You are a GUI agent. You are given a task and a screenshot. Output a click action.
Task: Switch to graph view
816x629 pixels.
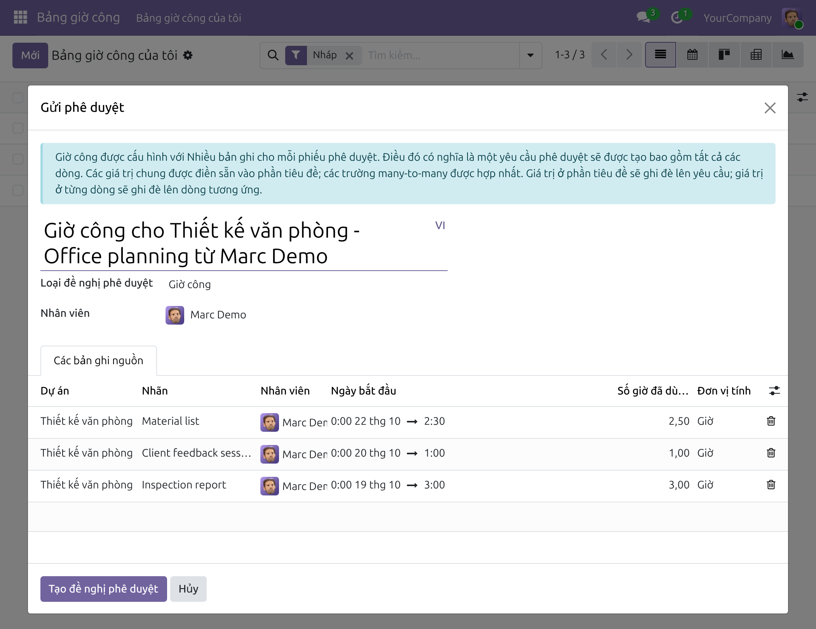tap(788, 55)
